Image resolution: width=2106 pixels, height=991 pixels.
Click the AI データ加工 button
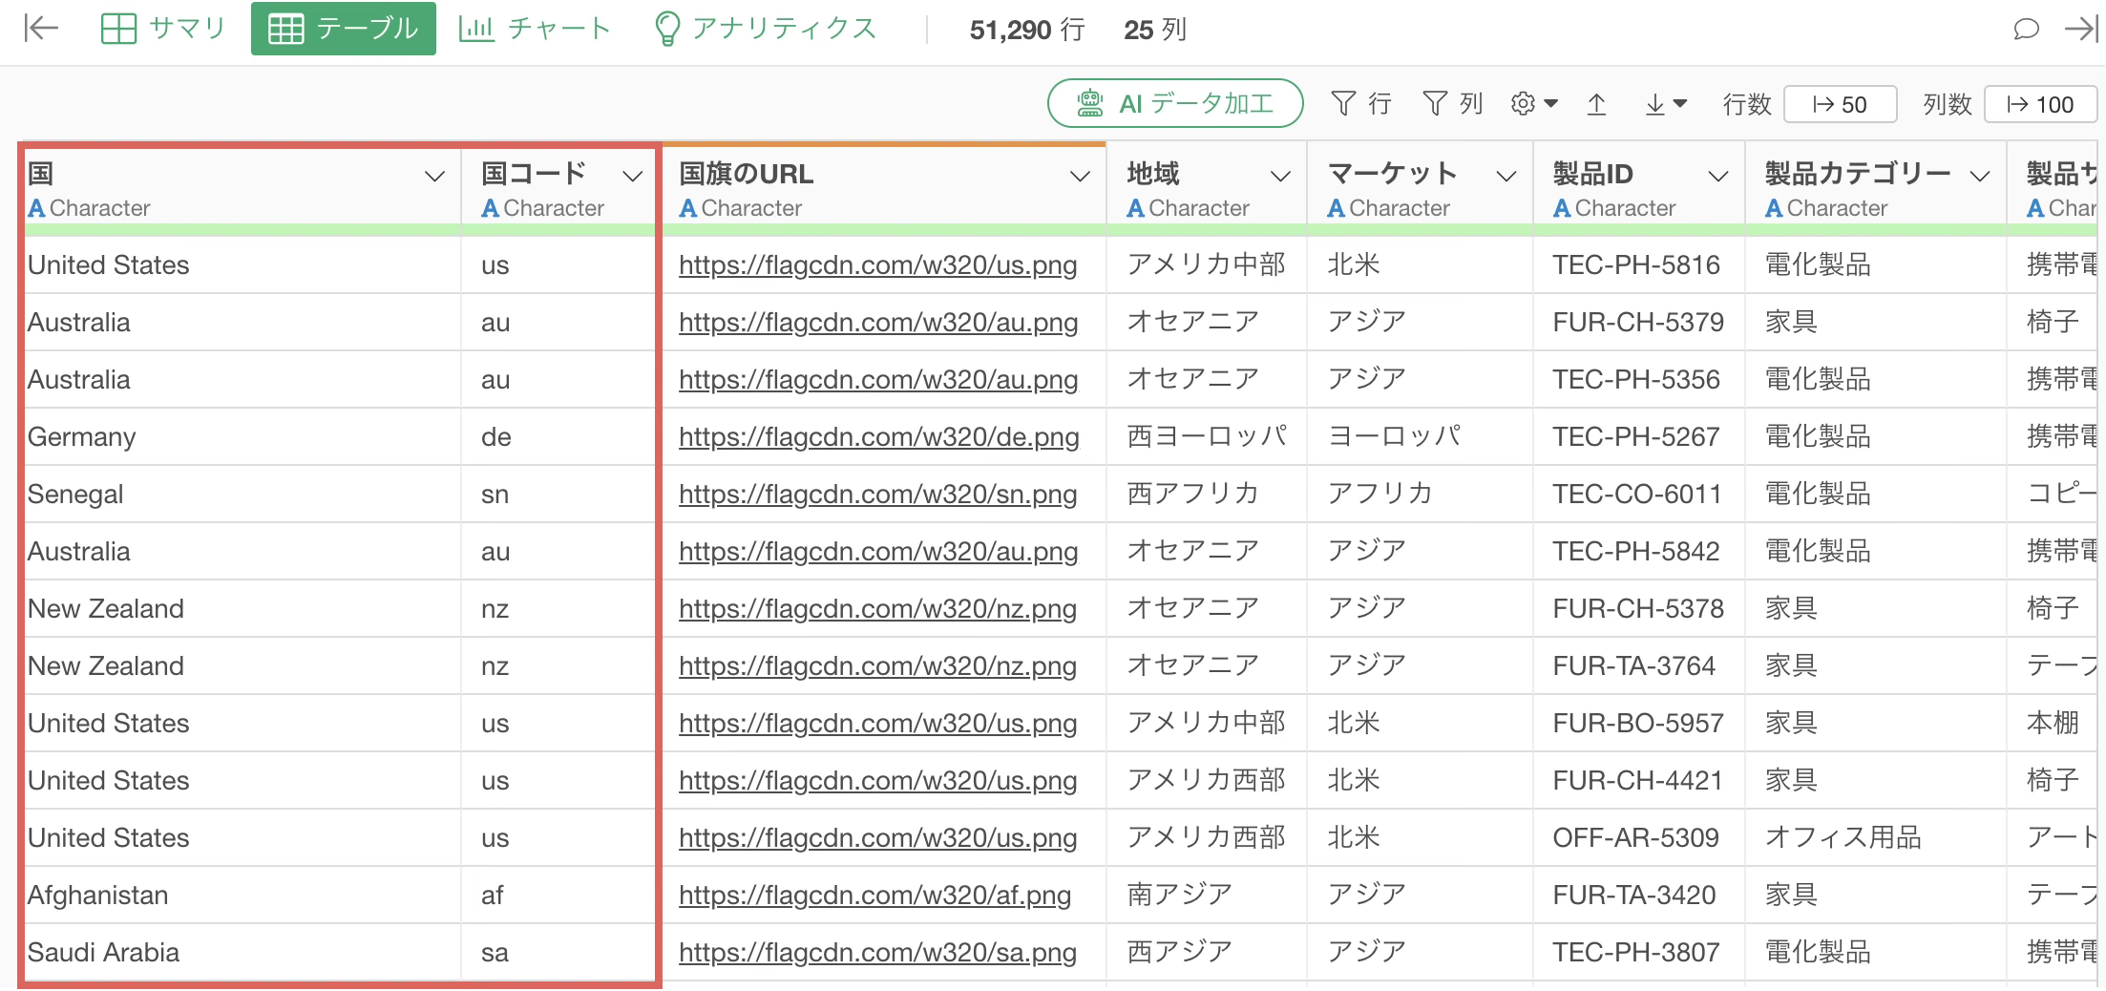1175,103
